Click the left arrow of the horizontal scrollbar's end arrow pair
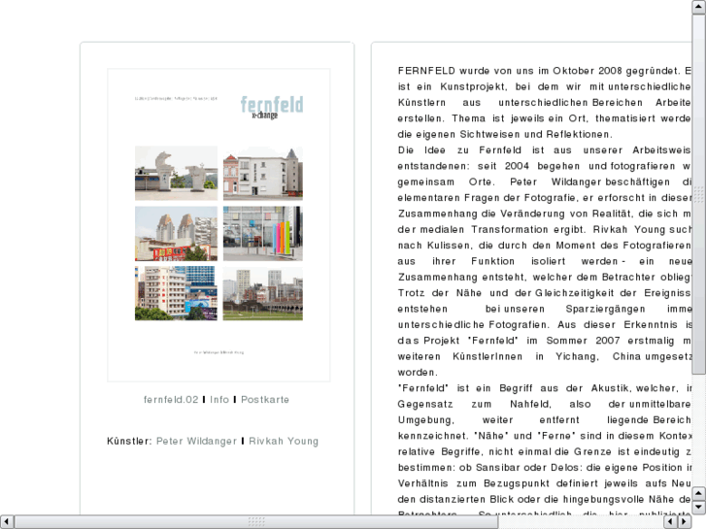 click(x=671, y=522)
